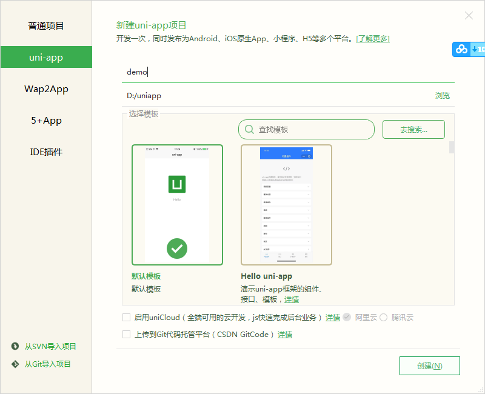Select the 普通项目 project type

pyautogui.click(x=46, y=25)
